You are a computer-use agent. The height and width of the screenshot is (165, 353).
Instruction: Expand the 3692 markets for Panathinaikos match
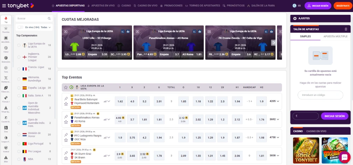click(x=274, y=120)
